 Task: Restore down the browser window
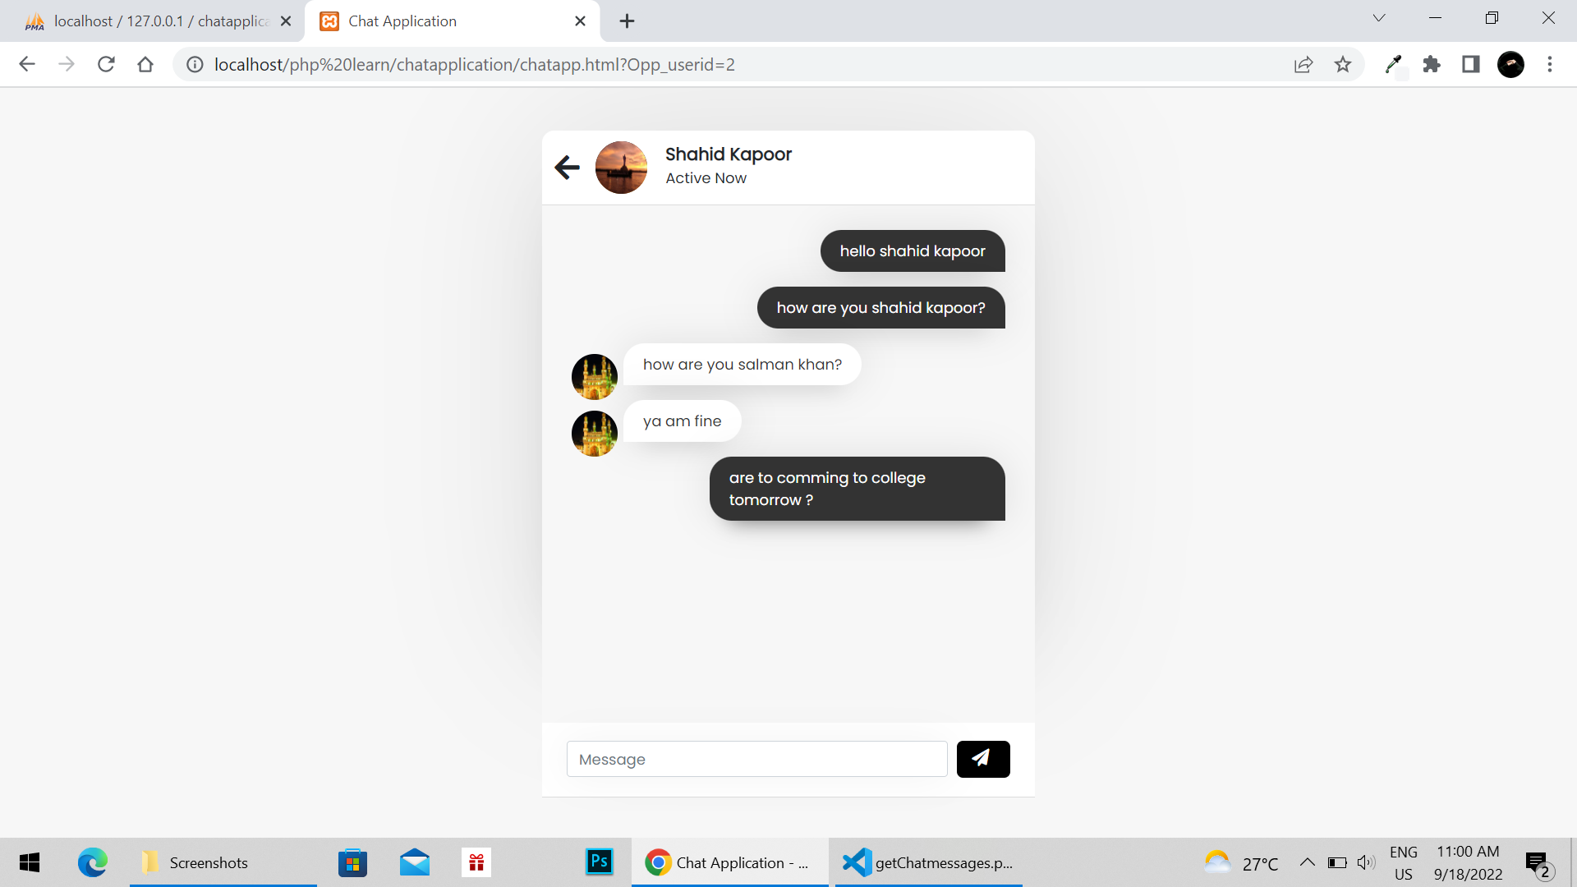[1492, 18]
